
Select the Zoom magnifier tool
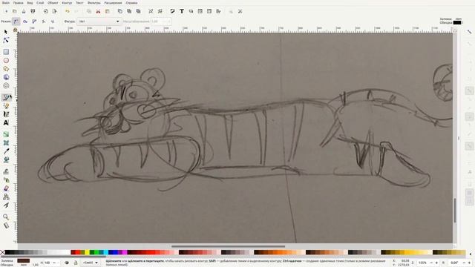click(x=6, y=217)
